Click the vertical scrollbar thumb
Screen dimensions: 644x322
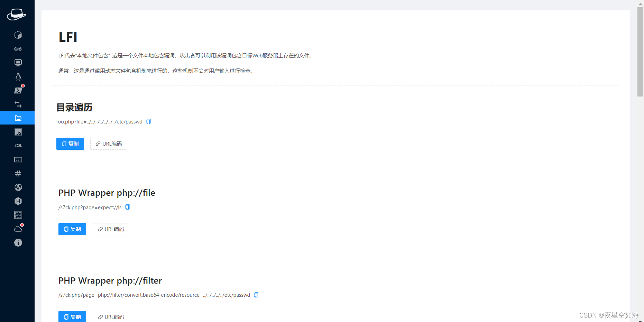coord(641,52)
